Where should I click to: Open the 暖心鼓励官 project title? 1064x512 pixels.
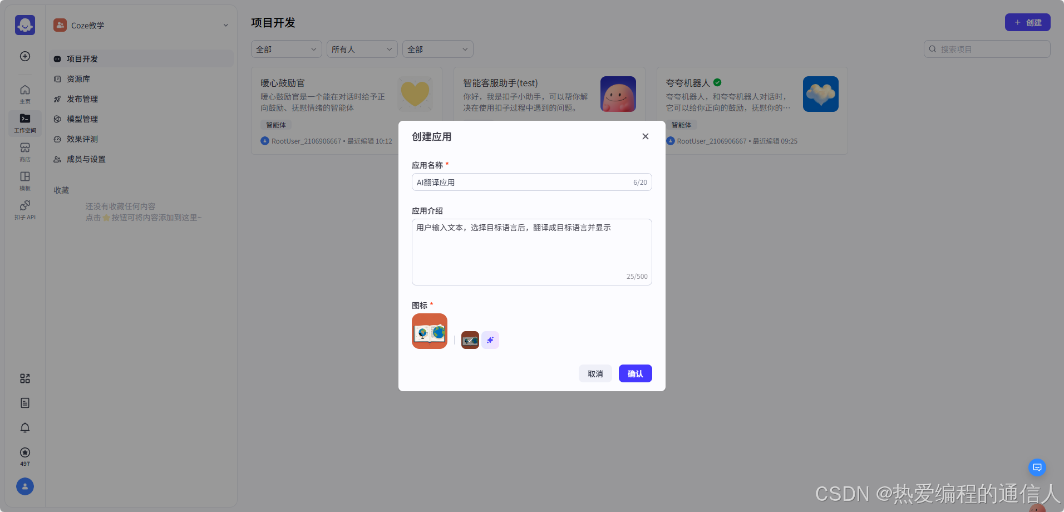[x=283, y=83]
